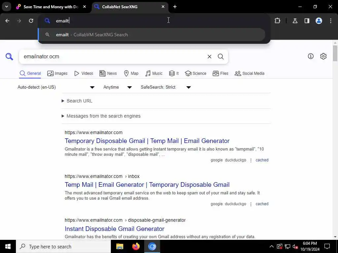Launch Firefox from the taskbar
The height and width of the screenshot is (253, 338).
tap(136, 246)
